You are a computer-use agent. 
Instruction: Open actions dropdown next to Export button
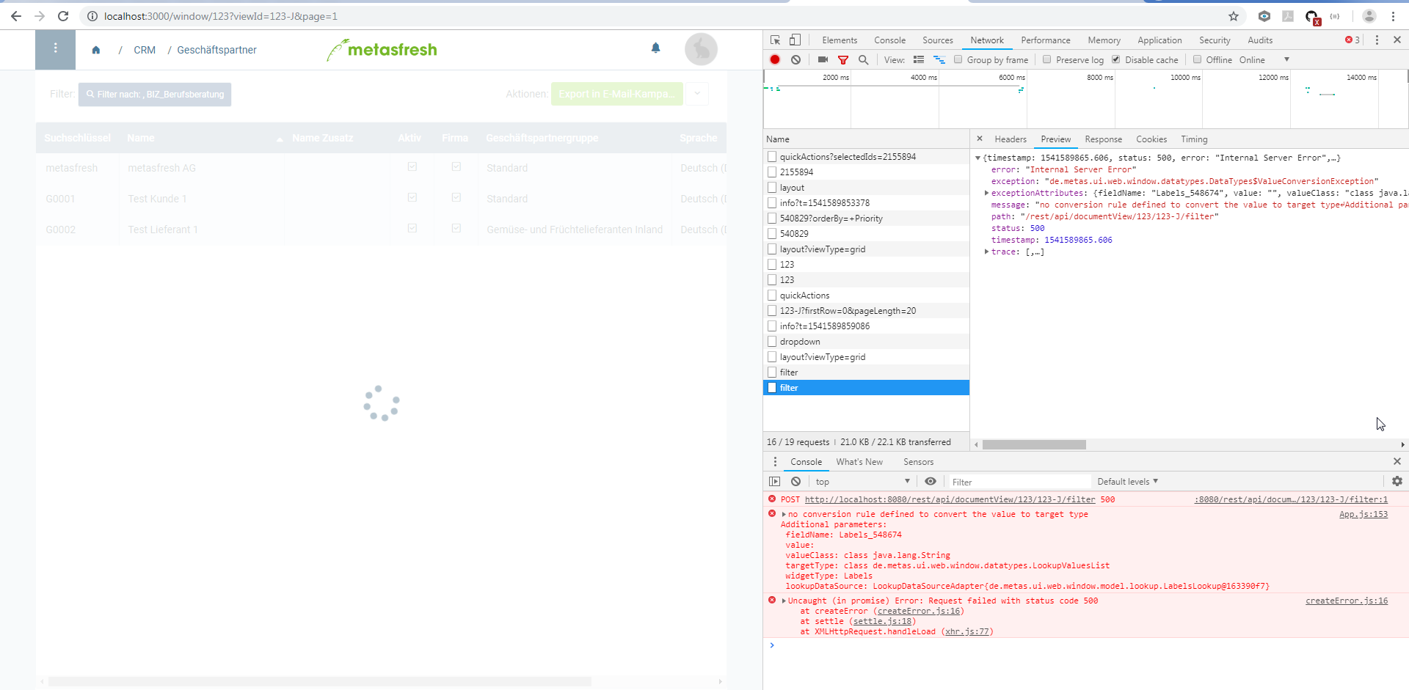(697, 94)
